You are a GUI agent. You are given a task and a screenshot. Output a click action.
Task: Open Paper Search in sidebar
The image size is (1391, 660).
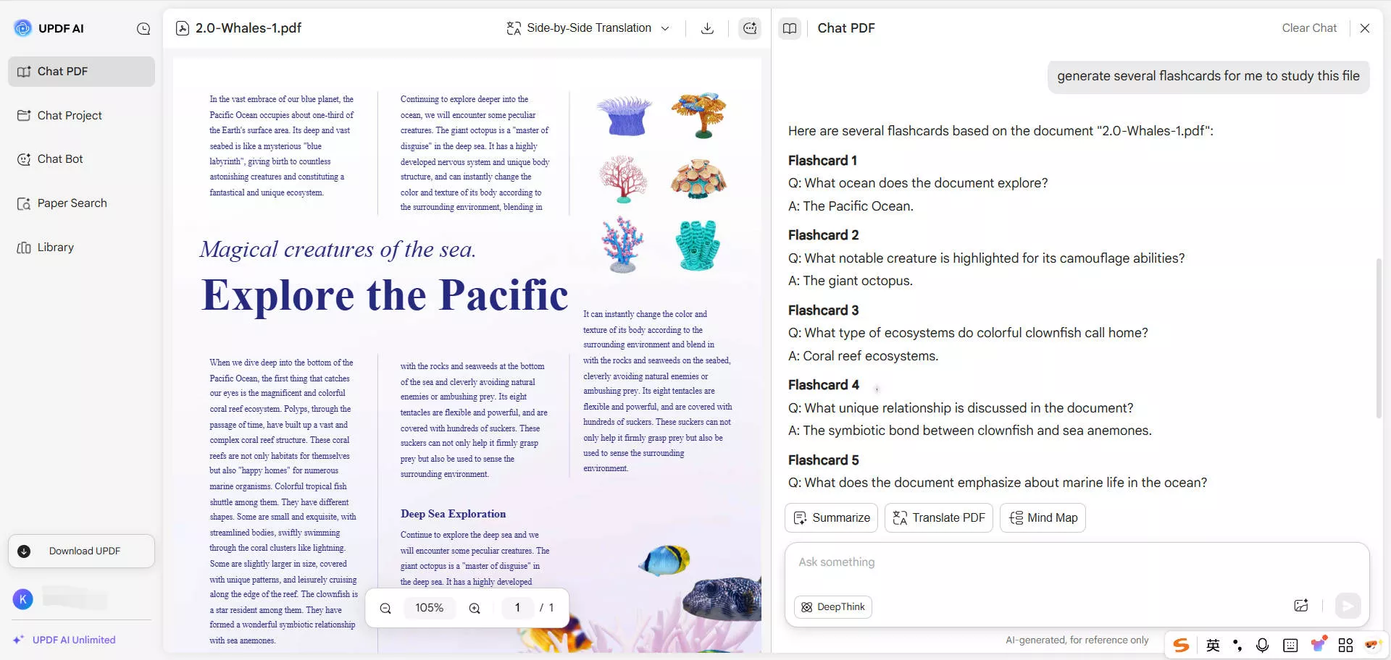[72, 203]
